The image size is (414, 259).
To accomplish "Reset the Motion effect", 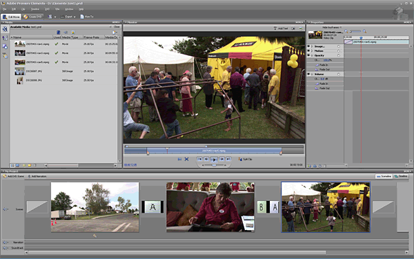I will click(339, 50).
